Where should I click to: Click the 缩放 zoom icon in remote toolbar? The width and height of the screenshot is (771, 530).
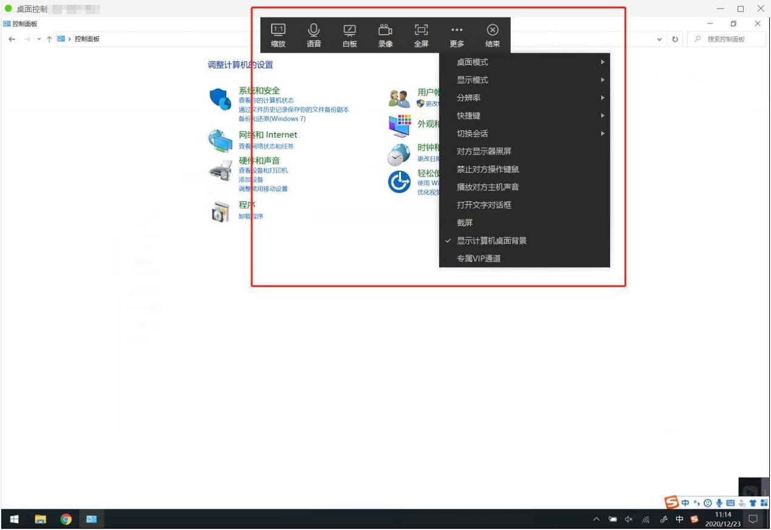[x=278, y=30]
